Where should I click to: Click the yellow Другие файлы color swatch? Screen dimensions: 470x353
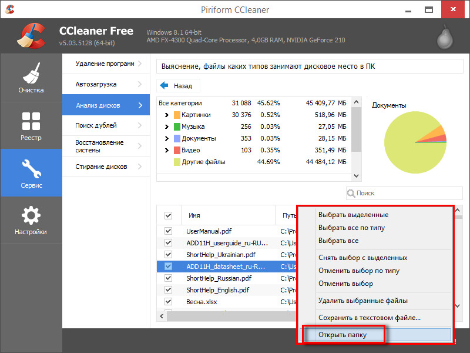pyautogui.click(x=177, y=162)
